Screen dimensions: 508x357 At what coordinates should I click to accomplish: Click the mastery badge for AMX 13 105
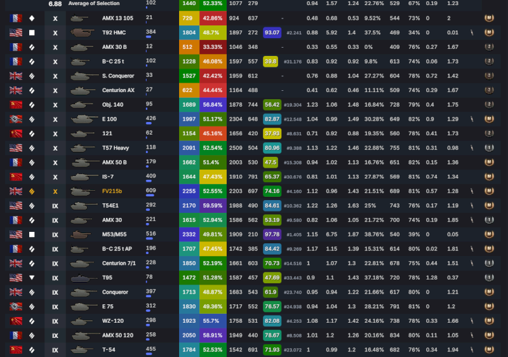(x=489, y=18)
